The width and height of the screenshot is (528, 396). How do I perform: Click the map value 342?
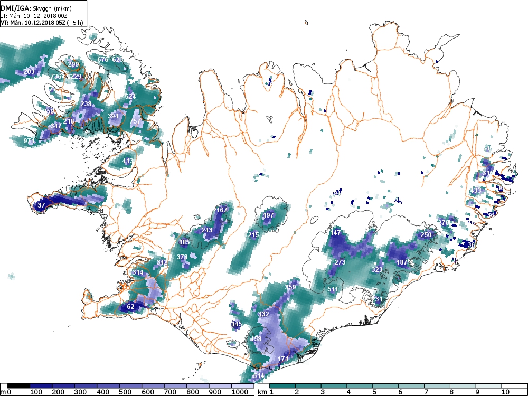click(x=162, y=262)
